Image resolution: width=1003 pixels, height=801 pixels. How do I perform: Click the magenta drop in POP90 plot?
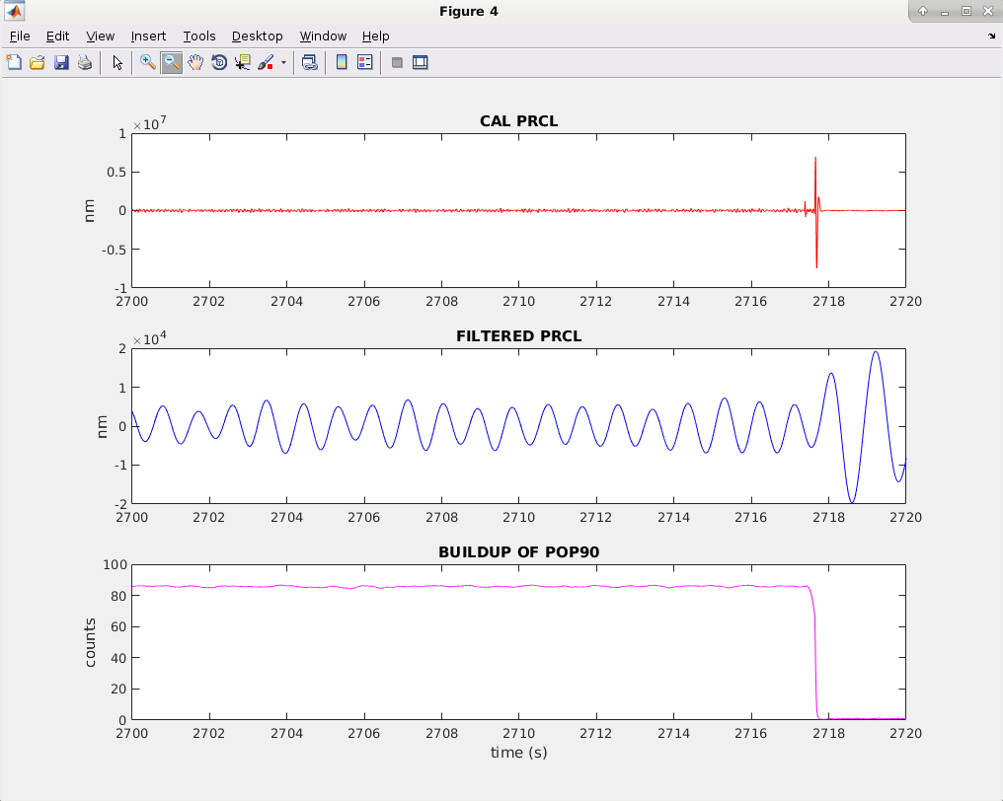point(815,652)
